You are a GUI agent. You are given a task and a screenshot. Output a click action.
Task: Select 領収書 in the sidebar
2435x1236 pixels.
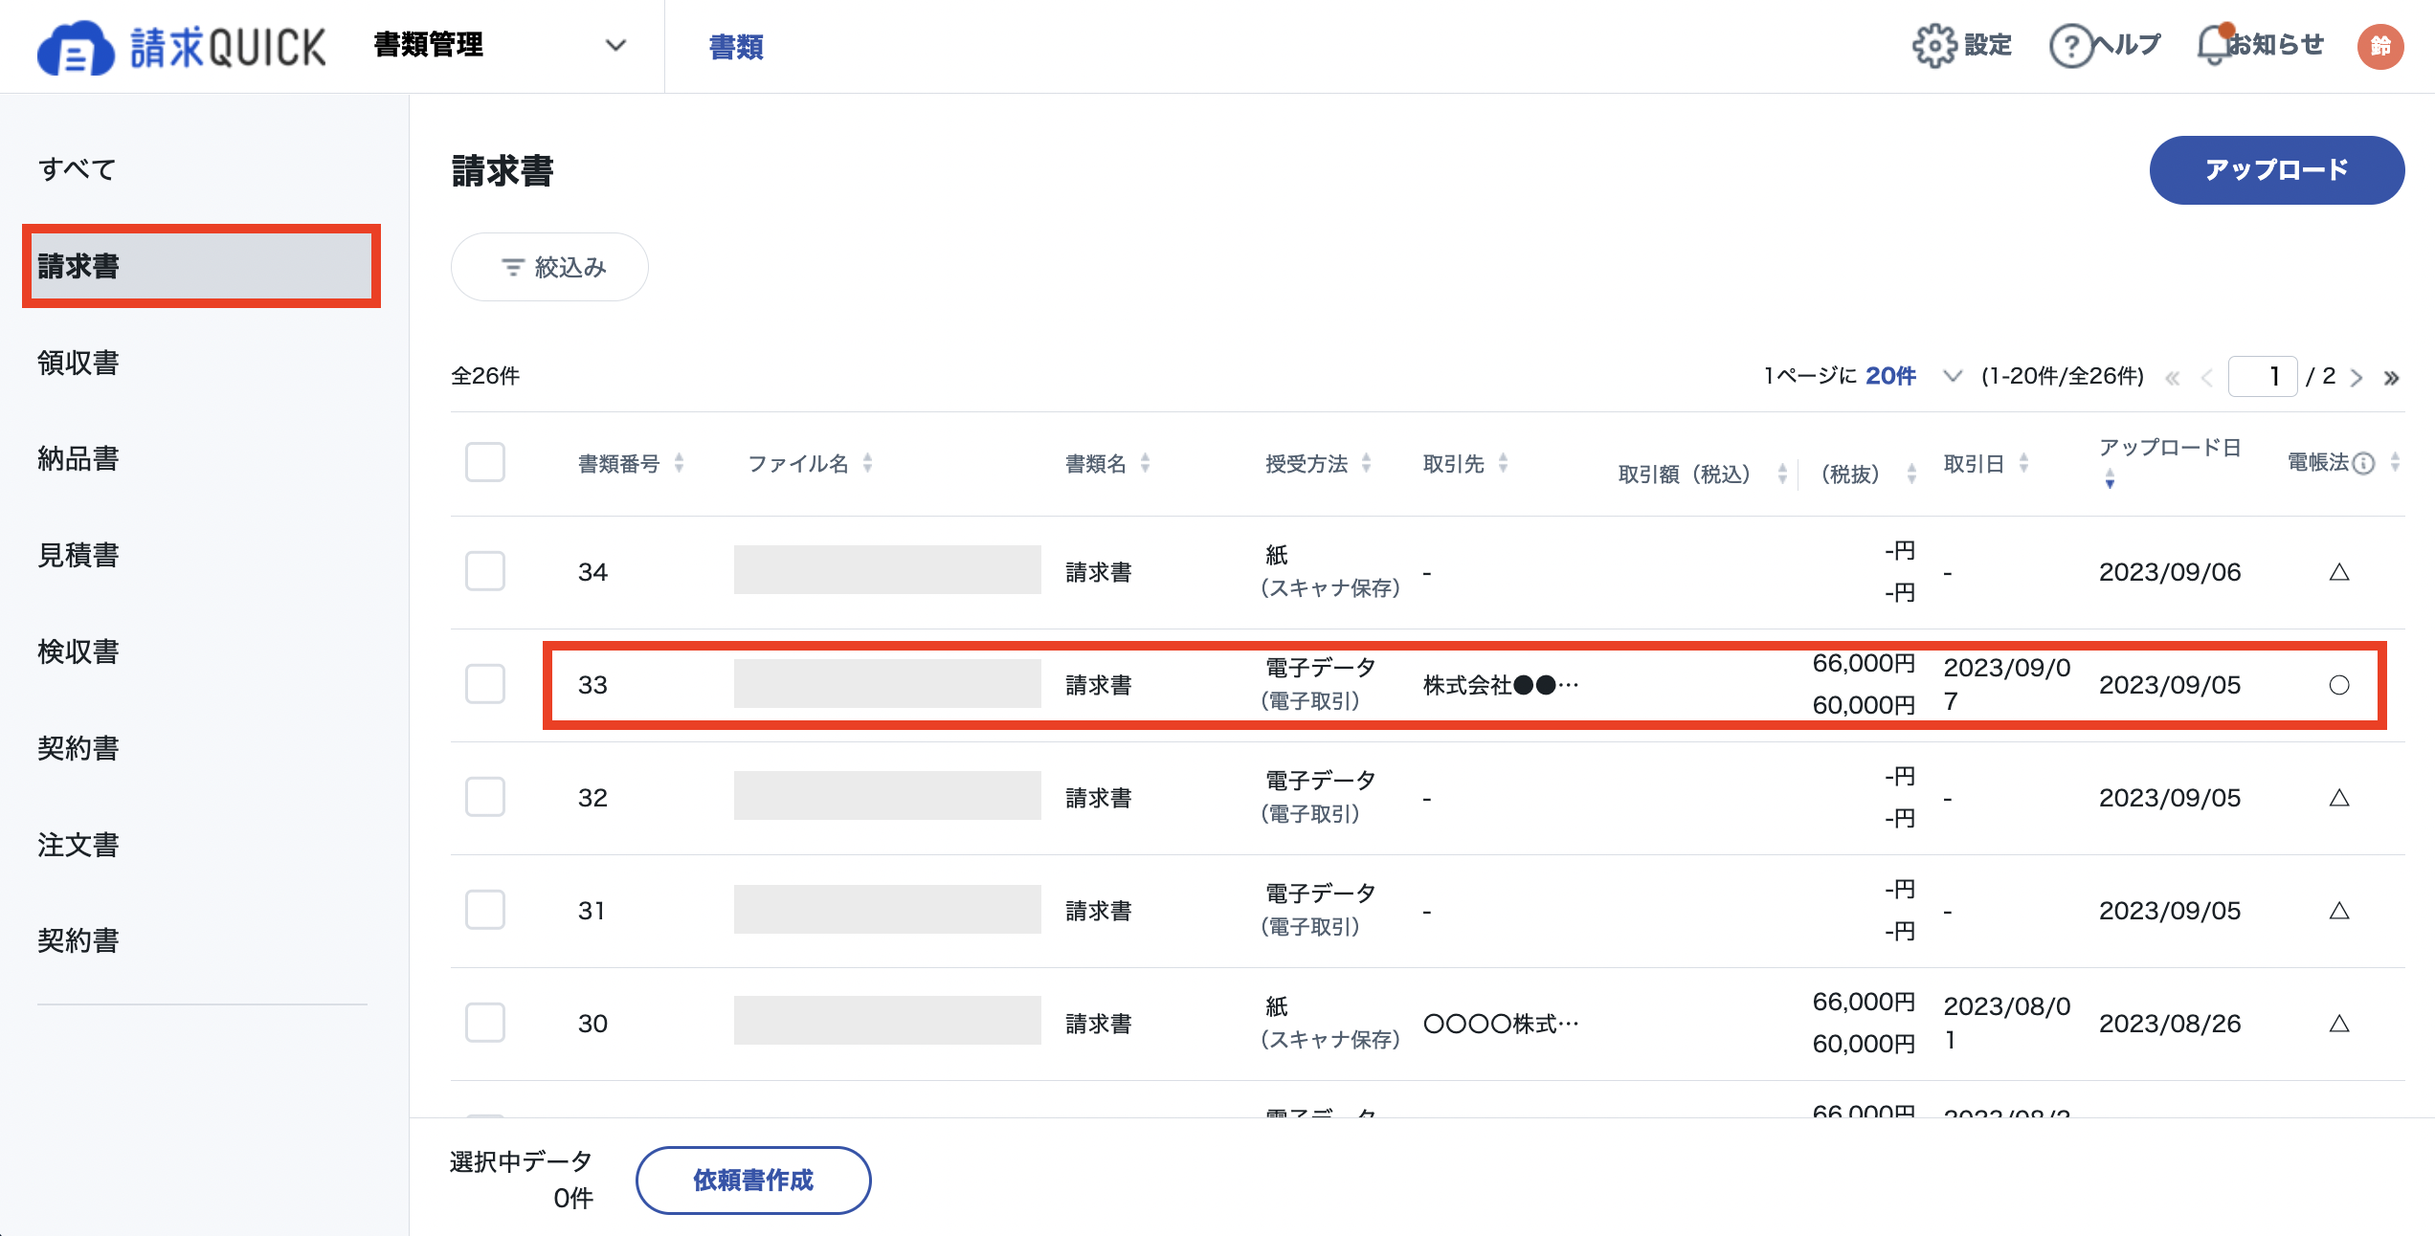78,363
